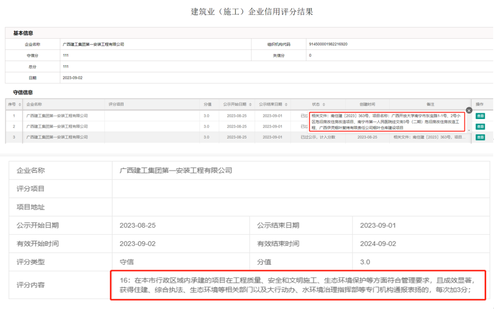Sort by 状态 using its sort arrows
The width and height of the screenshot is (494, 311).
[324, 104]
